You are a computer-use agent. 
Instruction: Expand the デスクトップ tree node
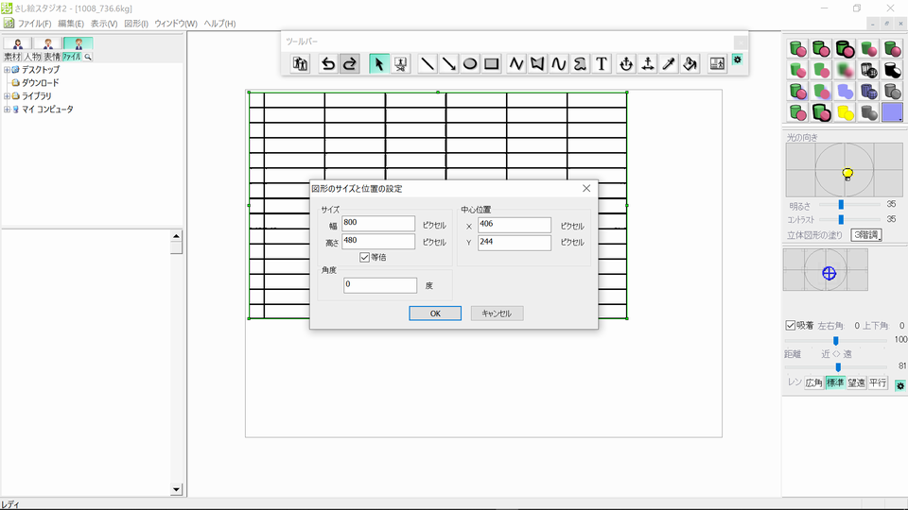point(7,69)
